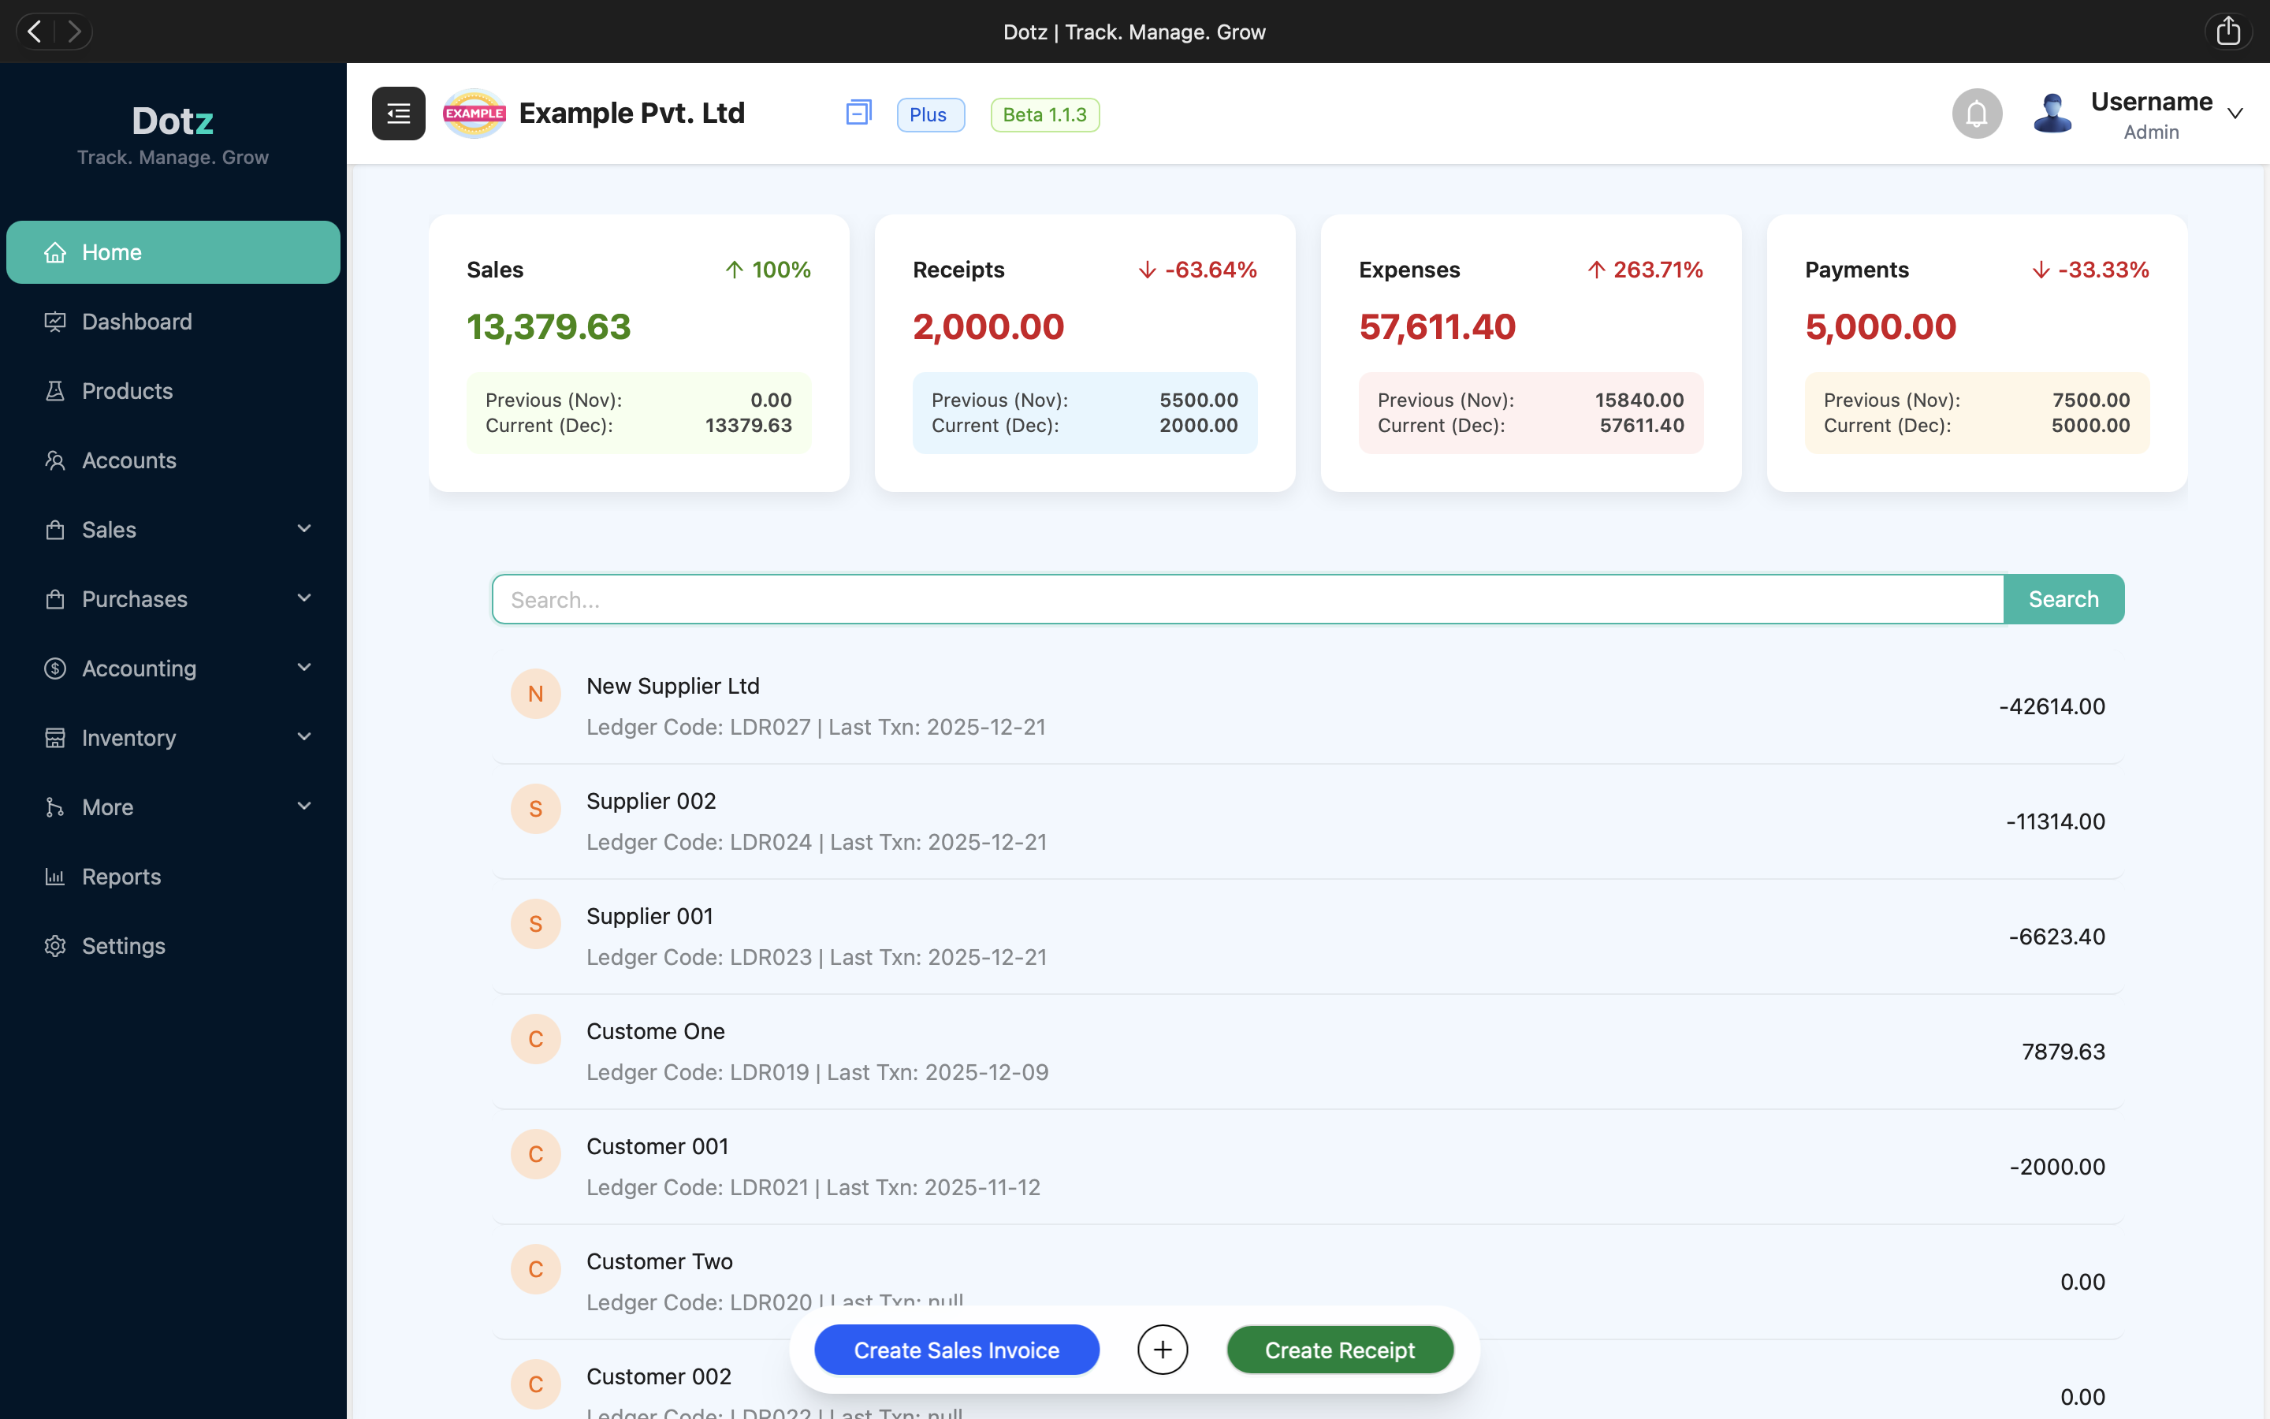Click the Create Receipt button
2270x1419 pixels.
pos(1339,1350)
